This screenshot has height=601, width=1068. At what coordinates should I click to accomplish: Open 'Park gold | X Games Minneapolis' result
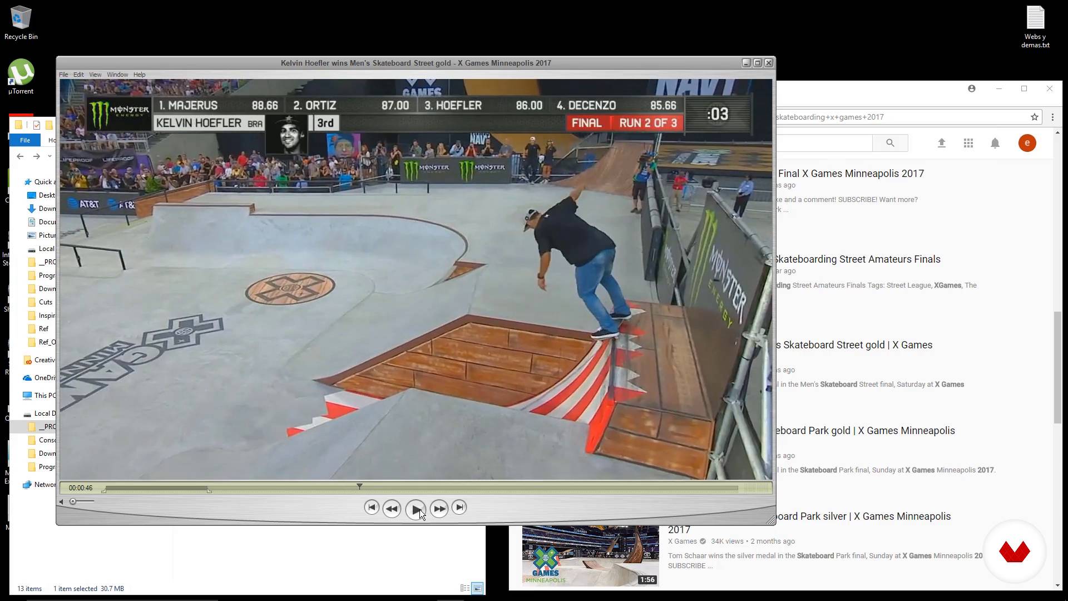coord(866,431)
